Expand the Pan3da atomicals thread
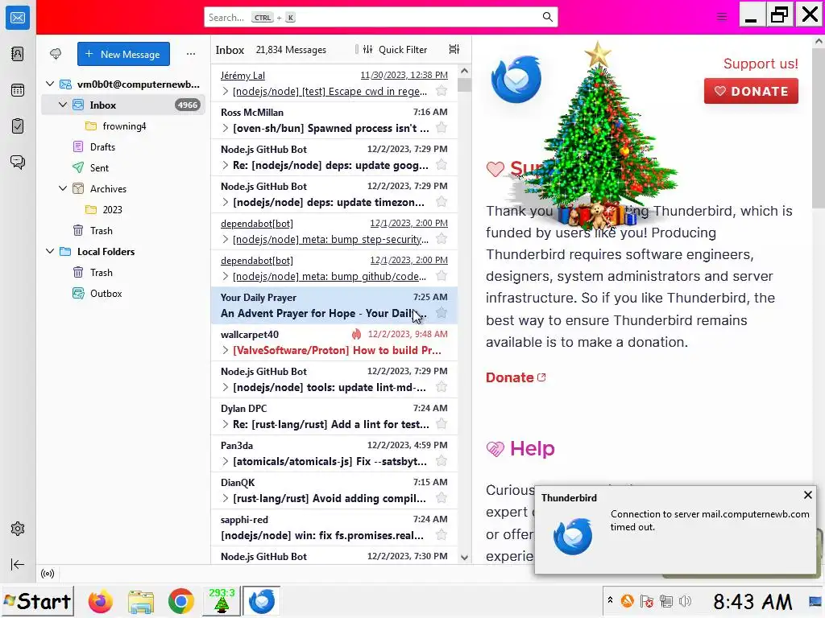 226,461
